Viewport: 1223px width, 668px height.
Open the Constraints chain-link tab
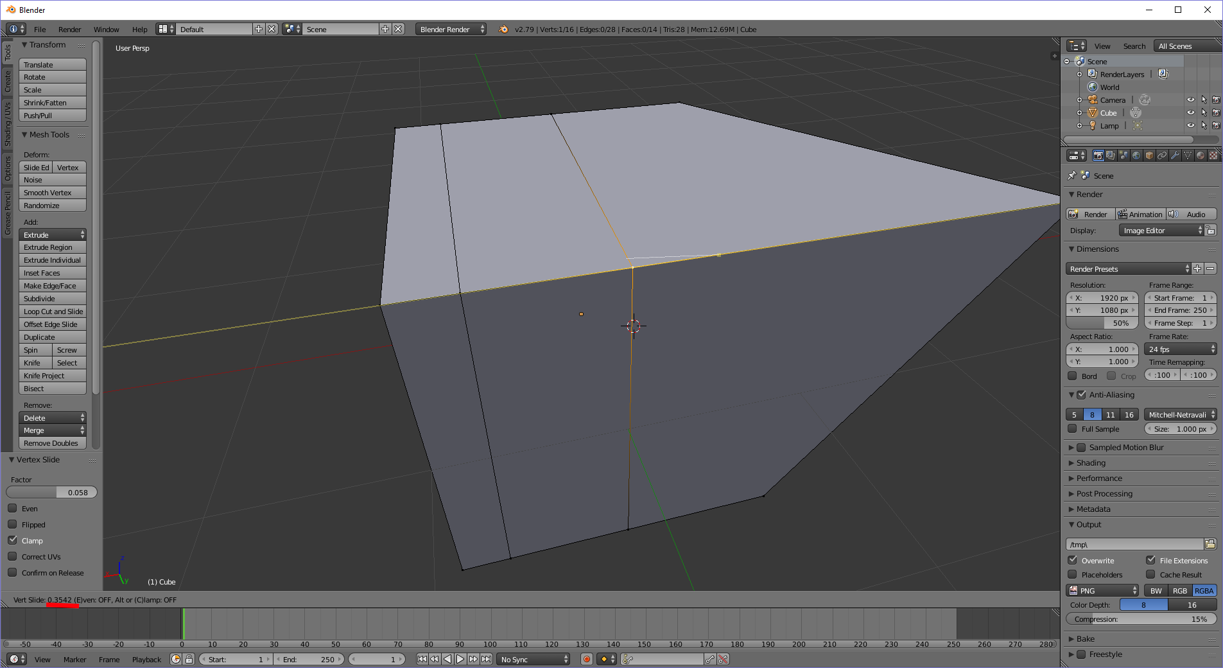click(x=1162, y=155)
